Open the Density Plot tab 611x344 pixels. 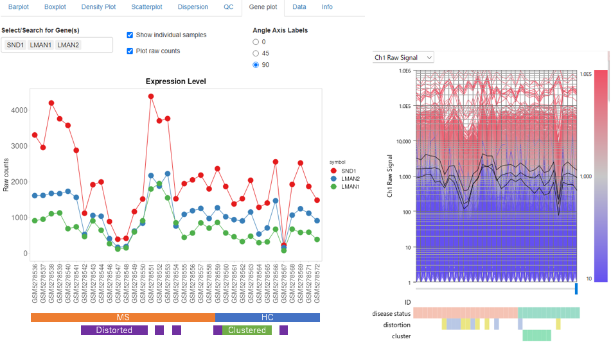coord(98,7)
